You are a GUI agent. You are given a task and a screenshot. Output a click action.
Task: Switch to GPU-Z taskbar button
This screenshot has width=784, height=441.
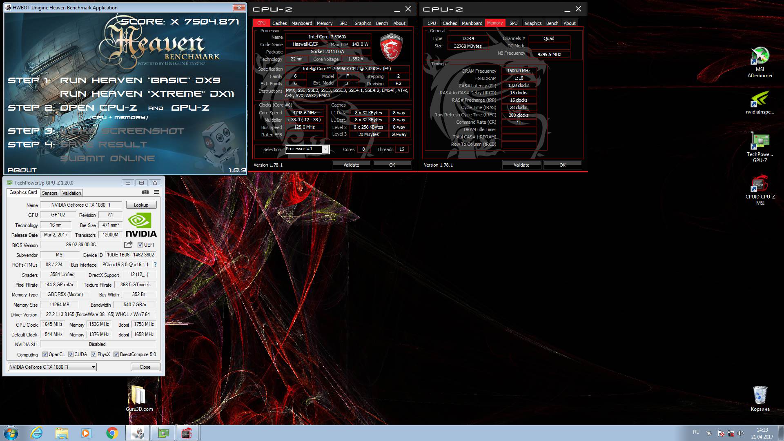pos(163,433)
